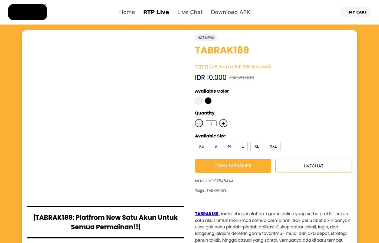Choose size L

(243, 146)
